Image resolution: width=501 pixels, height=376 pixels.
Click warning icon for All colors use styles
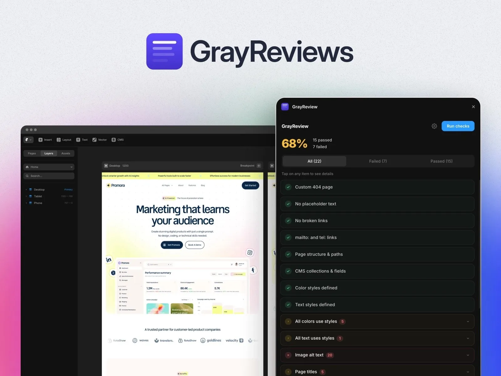tap(288, 321)
